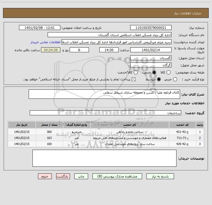The image size is (212, 205).
Task: Select the جزیی purchase type radio
Action: [175, 79]
